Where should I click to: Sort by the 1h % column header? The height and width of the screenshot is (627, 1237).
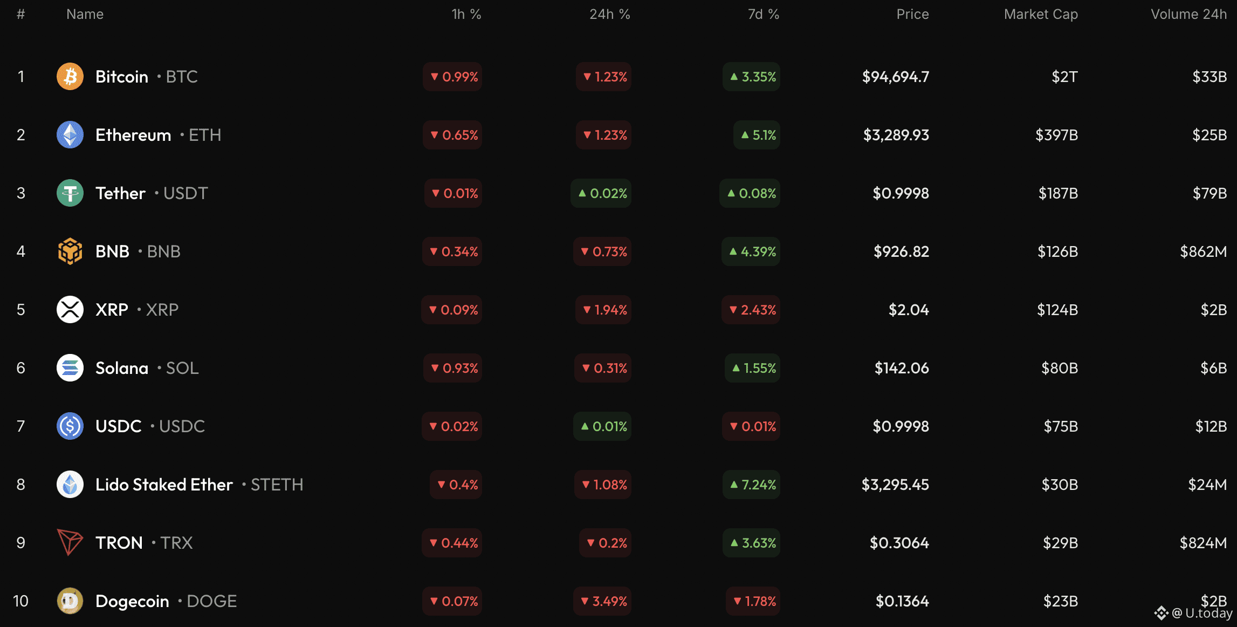tap(466, 15)
